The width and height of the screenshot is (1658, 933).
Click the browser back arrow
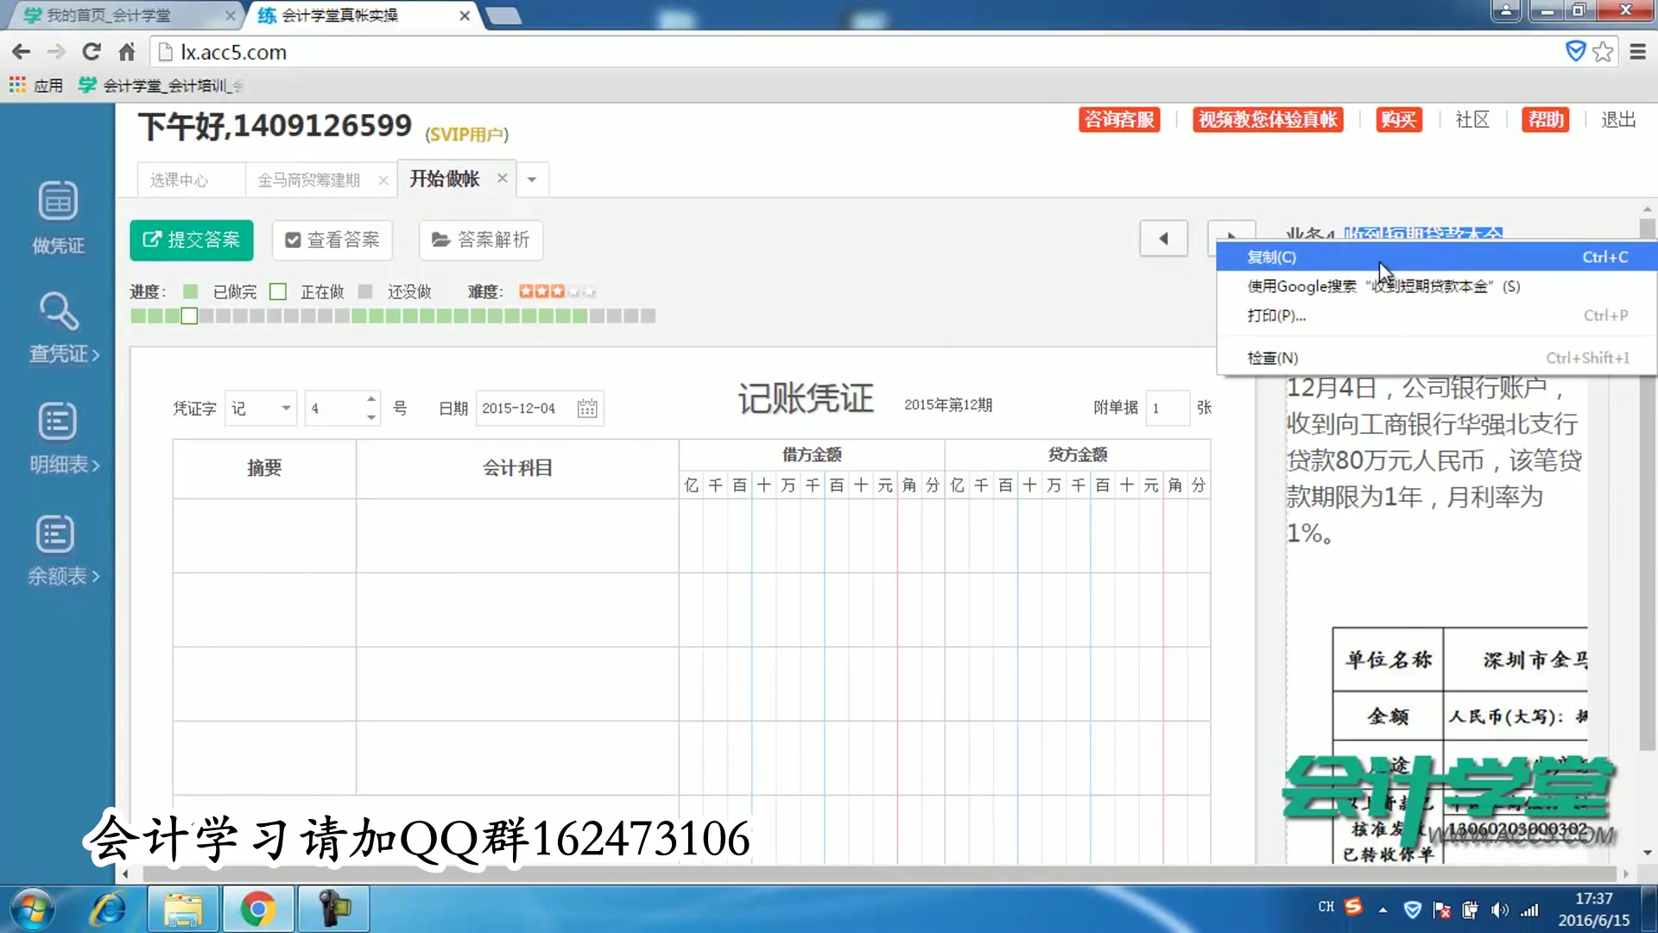coord(21,51)
